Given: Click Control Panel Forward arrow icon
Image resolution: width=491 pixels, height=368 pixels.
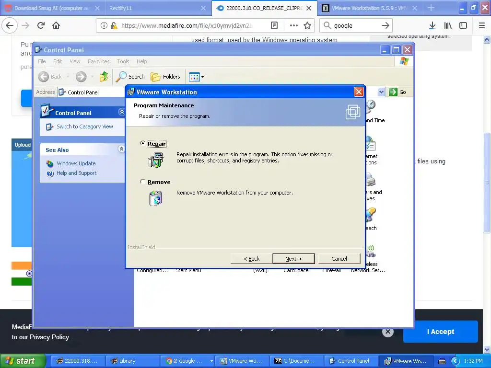Looking at the screenshot, I should click(81, 77).
